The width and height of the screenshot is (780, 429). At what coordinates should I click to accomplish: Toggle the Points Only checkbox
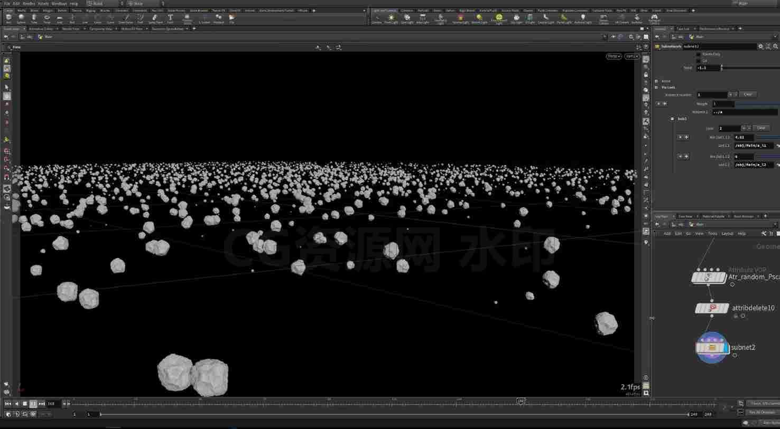pyautogui.click(x=698, y=54)
